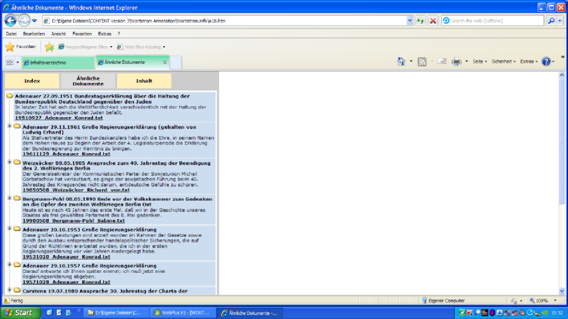
Task: Click the Stop loading red X icon
Action: [433, 20]
